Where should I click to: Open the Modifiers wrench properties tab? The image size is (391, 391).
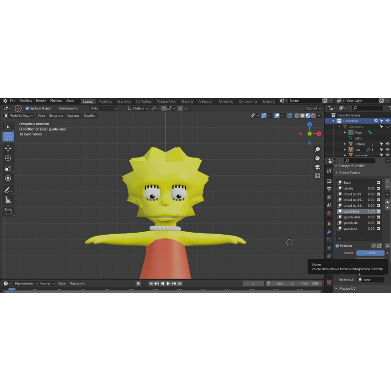tap(329, 232)
